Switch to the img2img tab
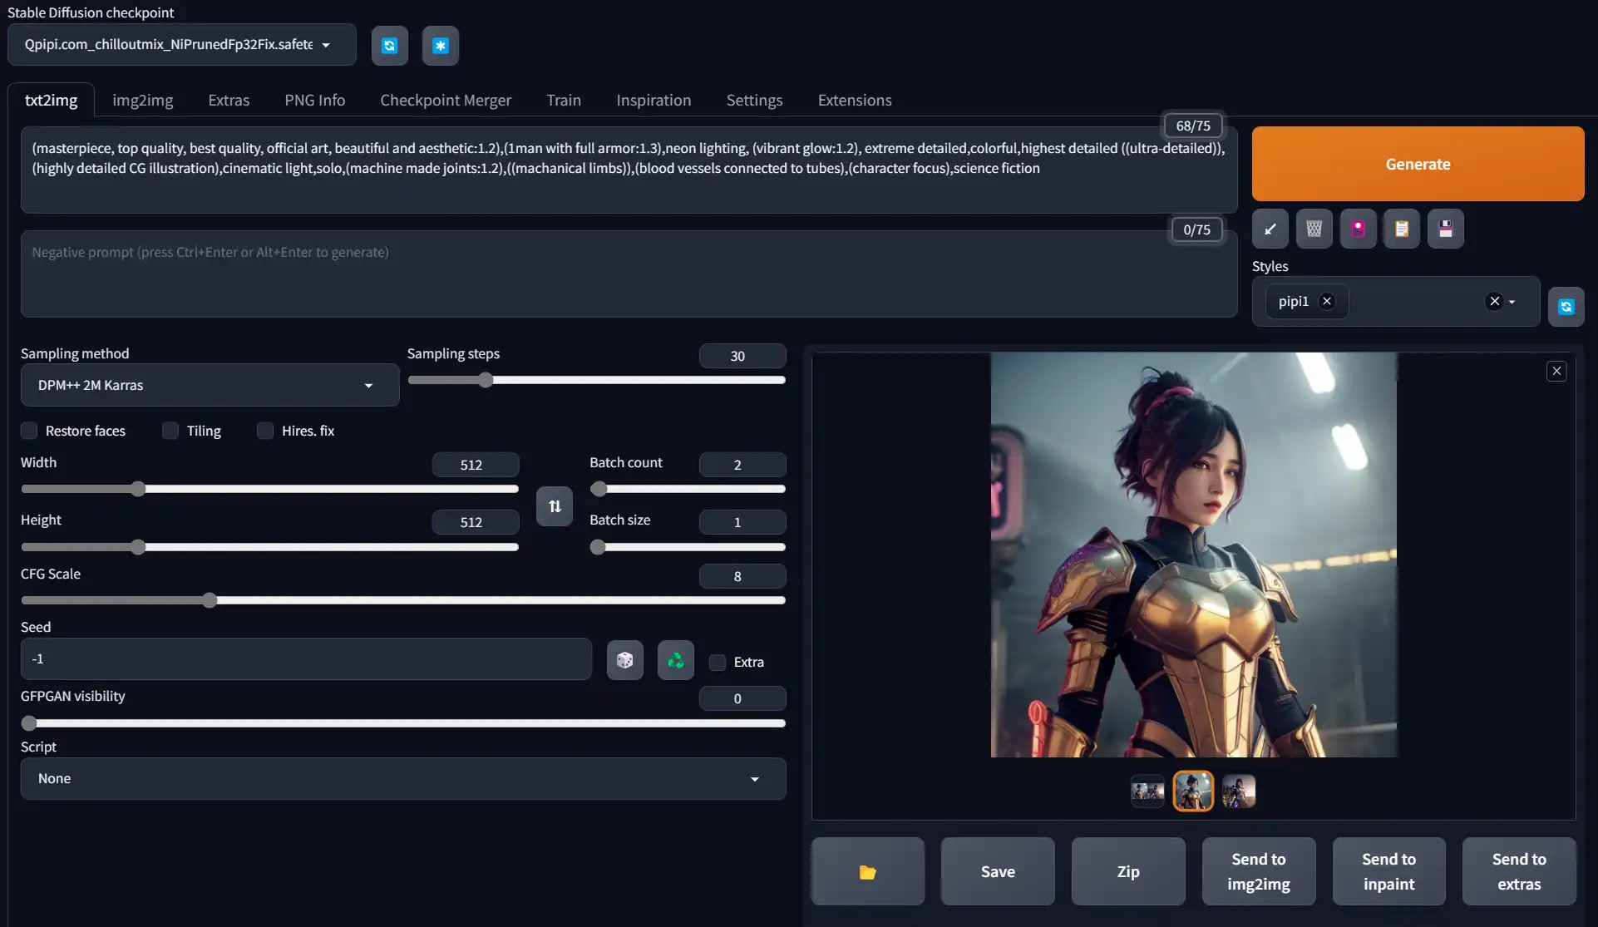Image resolution: width=1598 pixels, height=927 pixels. pos(142,99)
